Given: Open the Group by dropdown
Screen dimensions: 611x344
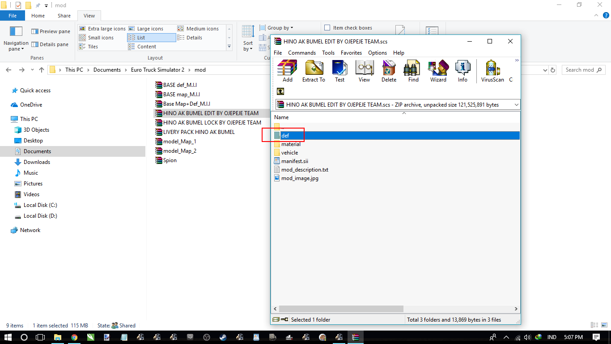Looking at the screenshot, I should point(276,28).
